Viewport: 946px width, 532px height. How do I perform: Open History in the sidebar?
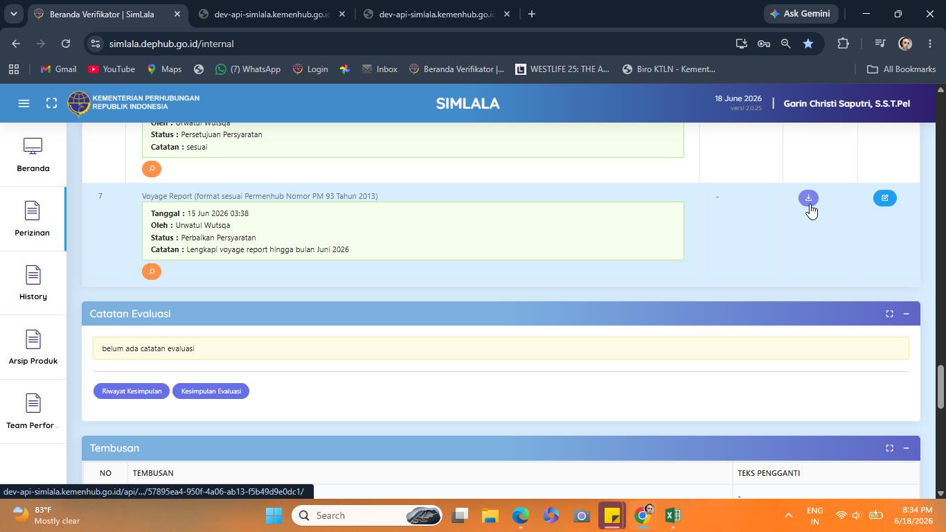33,283
